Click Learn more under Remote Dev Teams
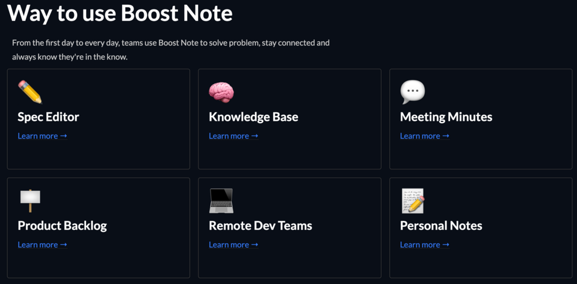The height and width of the screenshot is (284, 577). pyautogui.click(x=233, y=245)
